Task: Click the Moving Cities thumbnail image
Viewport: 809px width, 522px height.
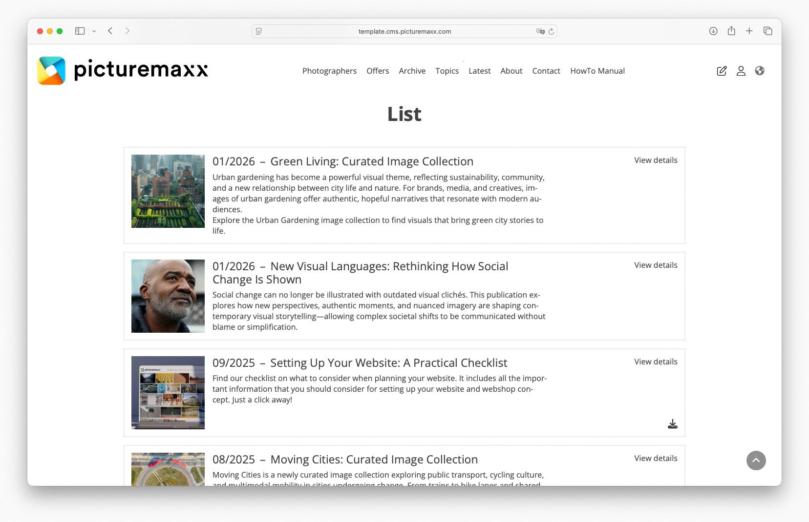Action: [x=168, y=469]
